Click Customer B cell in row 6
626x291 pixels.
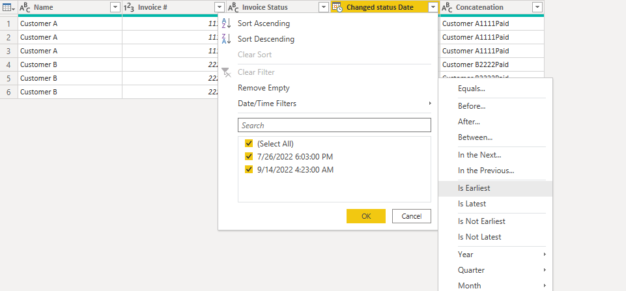[x=70, y=92]
